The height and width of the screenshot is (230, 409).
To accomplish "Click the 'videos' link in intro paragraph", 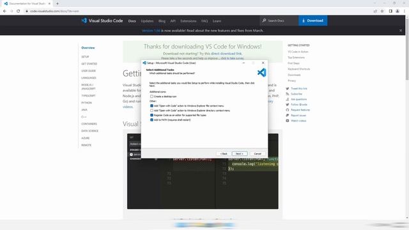I will pyautogui.click(x=128, y=107).
